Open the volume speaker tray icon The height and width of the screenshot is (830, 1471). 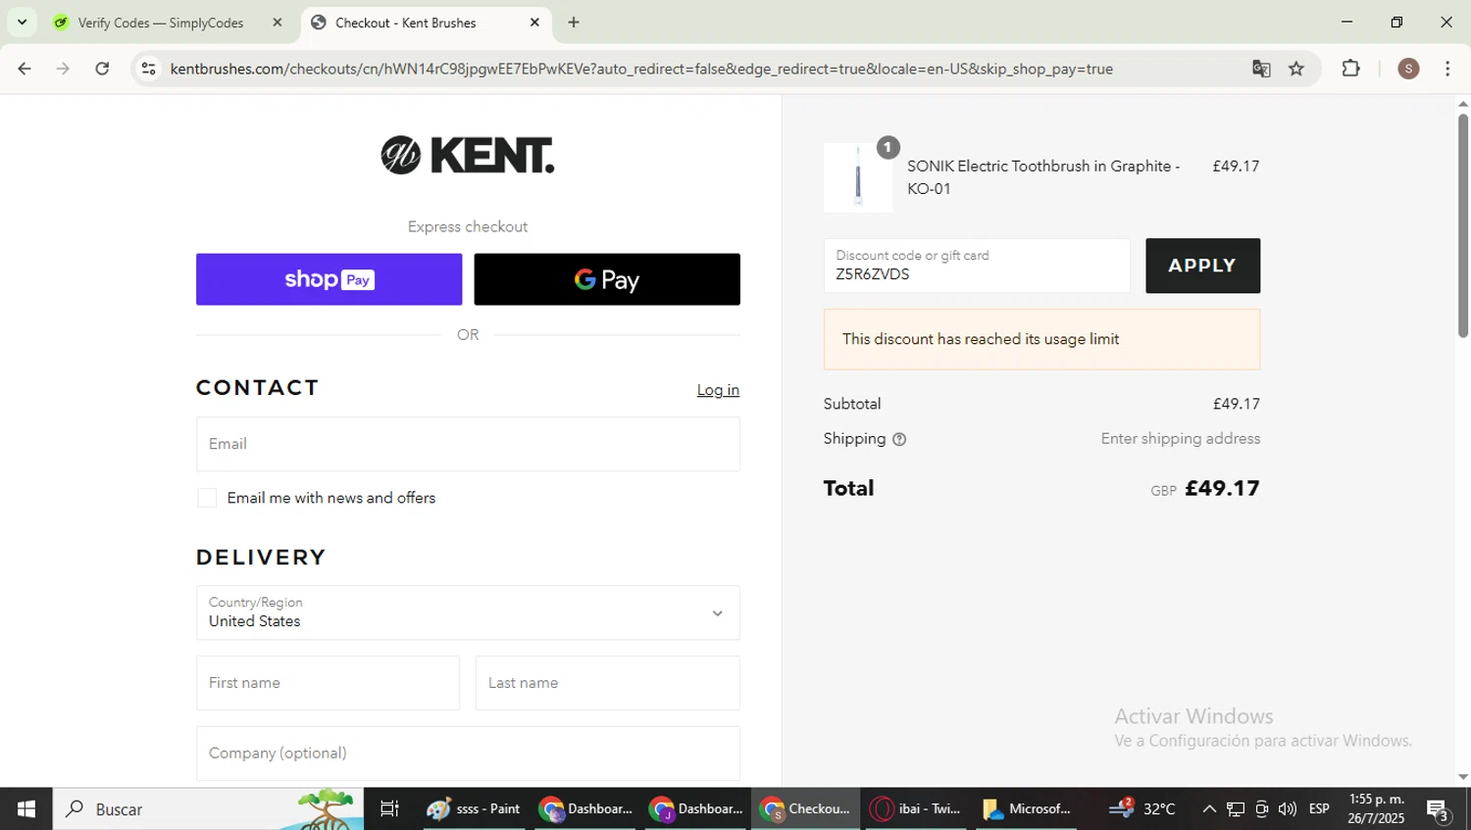[x=1288, y=808]
